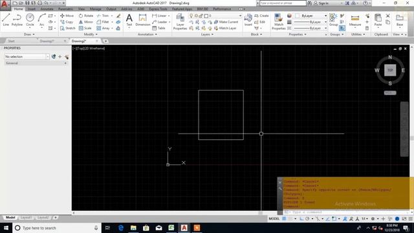Toggle Group Selection on/off button
The image size is (414, 233).
coord(342,28)
